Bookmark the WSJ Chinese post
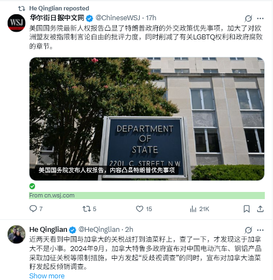Screen dimensions: 273x280 tap(247, 209)
